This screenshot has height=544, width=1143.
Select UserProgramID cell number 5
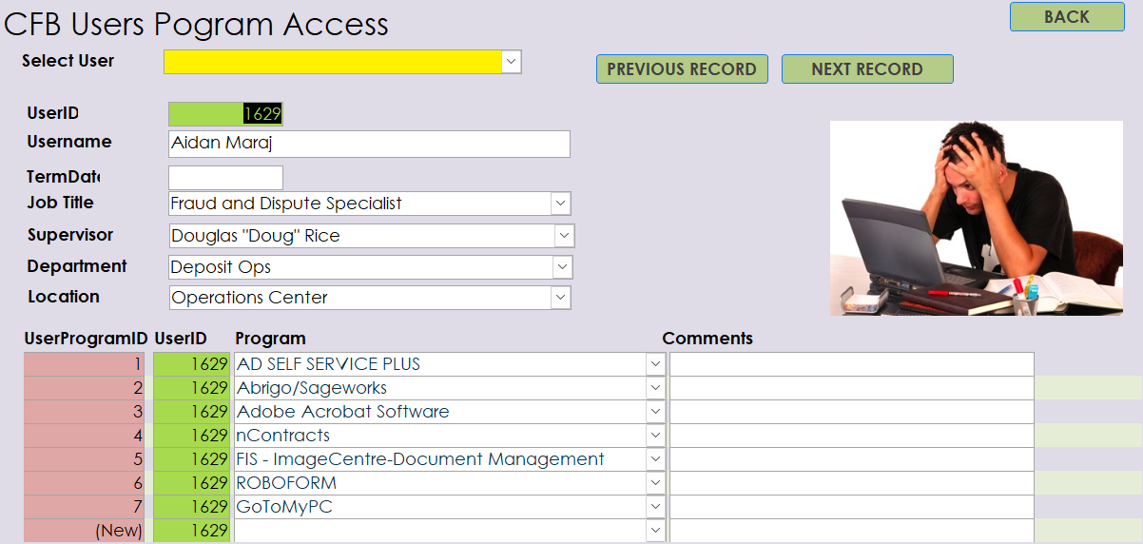pos(85,459)
